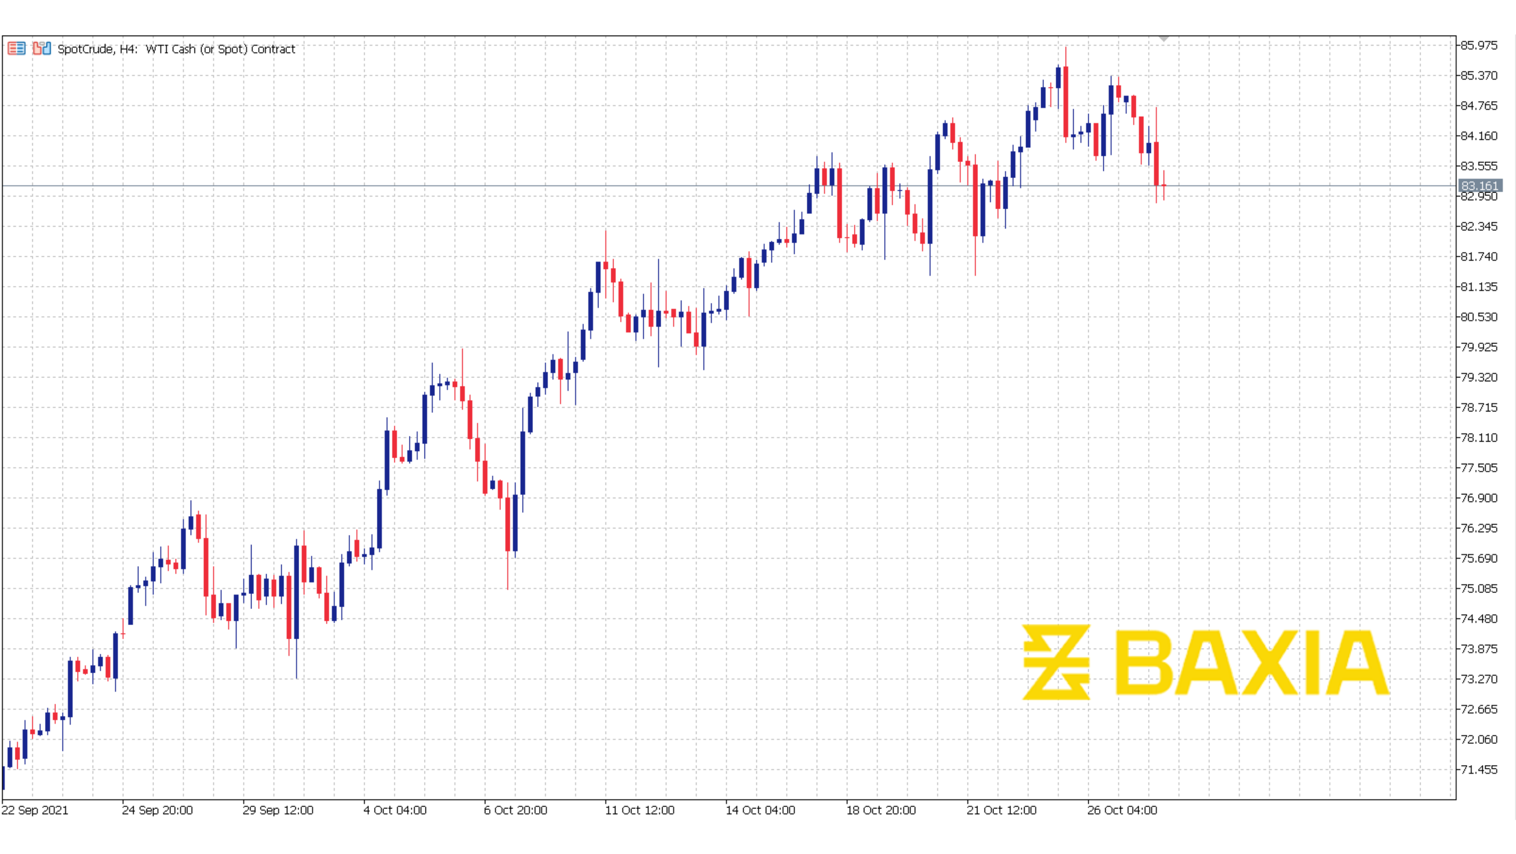Click the 77.505 price scale label
Image resolution: width=1516 pixels, height=854 pixels.
point(1479,468)
